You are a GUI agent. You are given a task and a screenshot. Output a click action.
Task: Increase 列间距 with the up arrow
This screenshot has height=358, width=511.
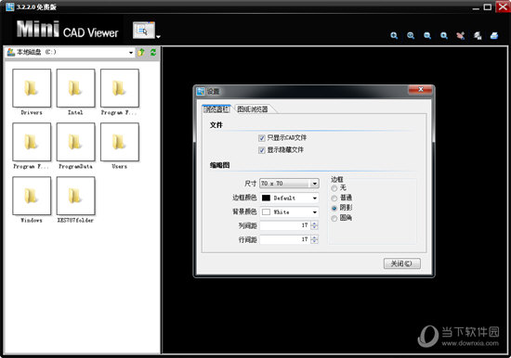tap(314, 224)
